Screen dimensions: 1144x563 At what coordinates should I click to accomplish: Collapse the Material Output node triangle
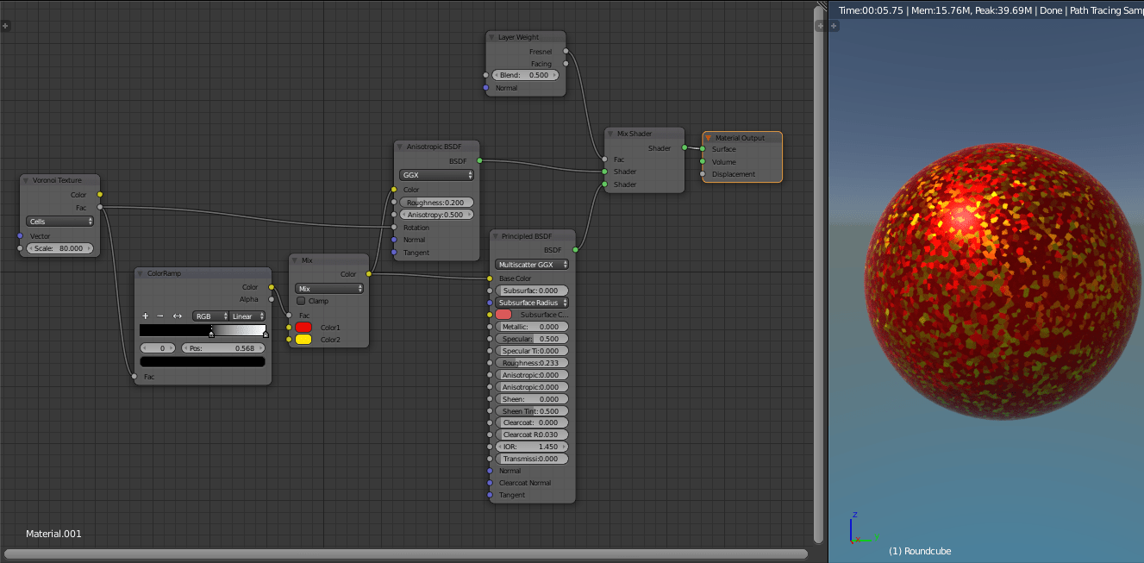[709, 138]
